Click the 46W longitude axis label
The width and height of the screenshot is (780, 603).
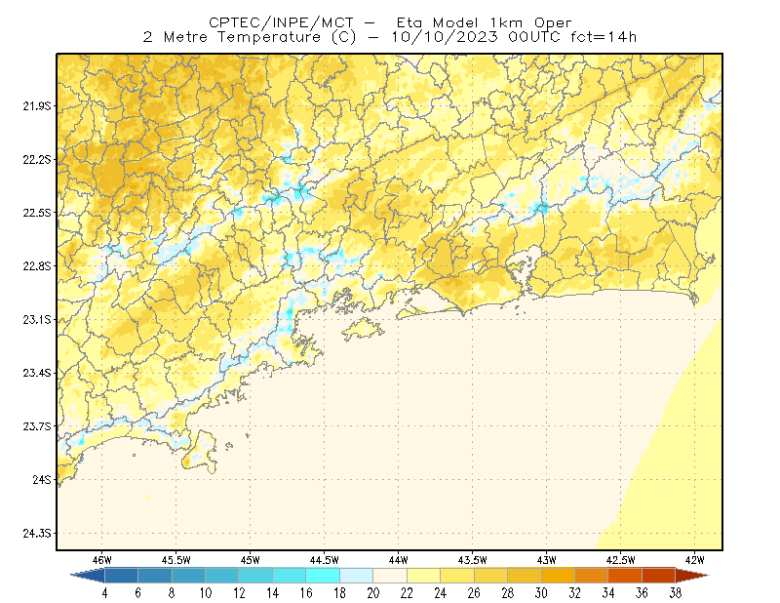pos(102,560)
